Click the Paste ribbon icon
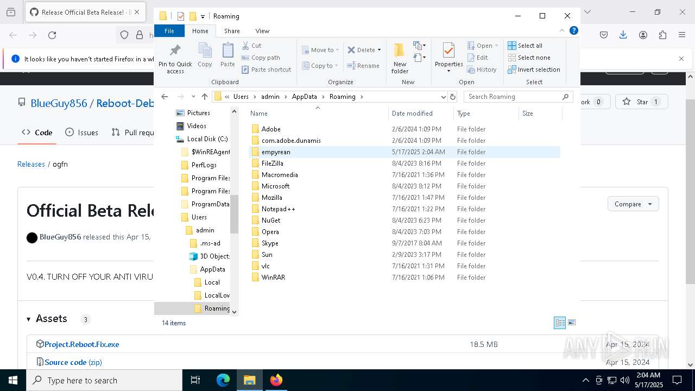This screenshot has height=391, width=695. pos(228,55)
